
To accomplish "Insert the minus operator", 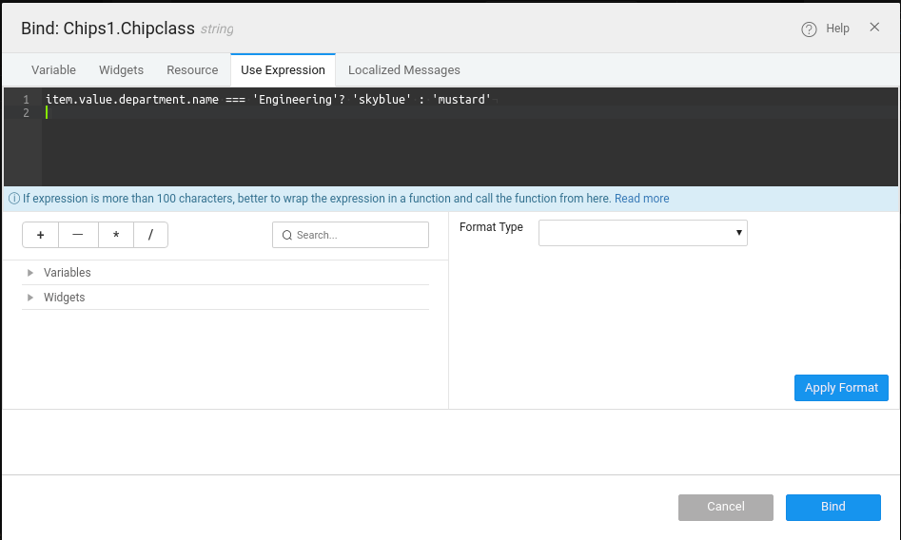I will 78,235.
